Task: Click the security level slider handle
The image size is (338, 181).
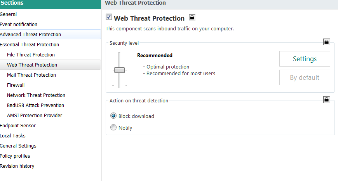Action: pyautogui.click(x=119, y=70)
